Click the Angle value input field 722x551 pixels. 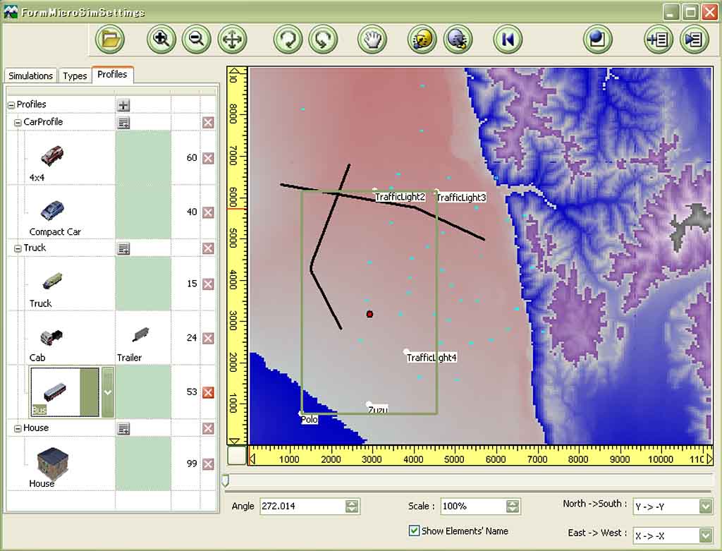click(x=301, y=507)
